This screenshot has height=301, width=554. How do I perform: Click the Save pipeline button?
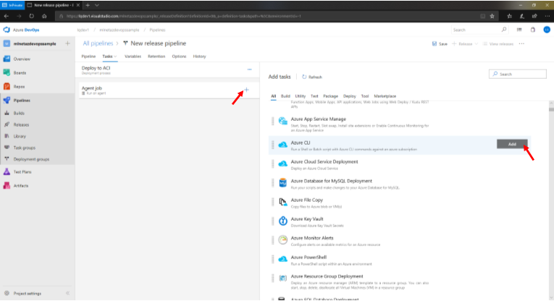440,44
